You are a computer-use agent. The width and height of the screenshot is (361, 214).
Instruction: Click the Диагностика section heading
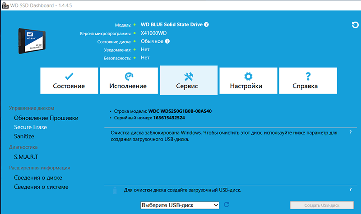(23, 147)
